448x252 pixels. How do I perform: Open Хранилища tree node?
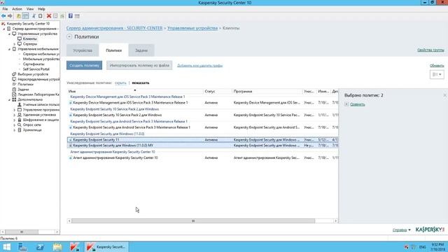(32, 130)
